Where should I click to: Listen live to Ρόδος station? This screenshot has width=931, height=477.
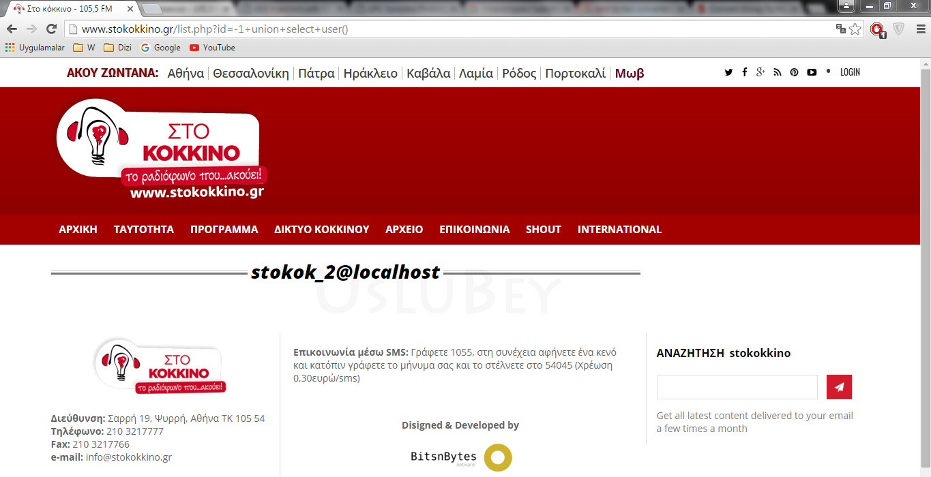click(519, 74)
